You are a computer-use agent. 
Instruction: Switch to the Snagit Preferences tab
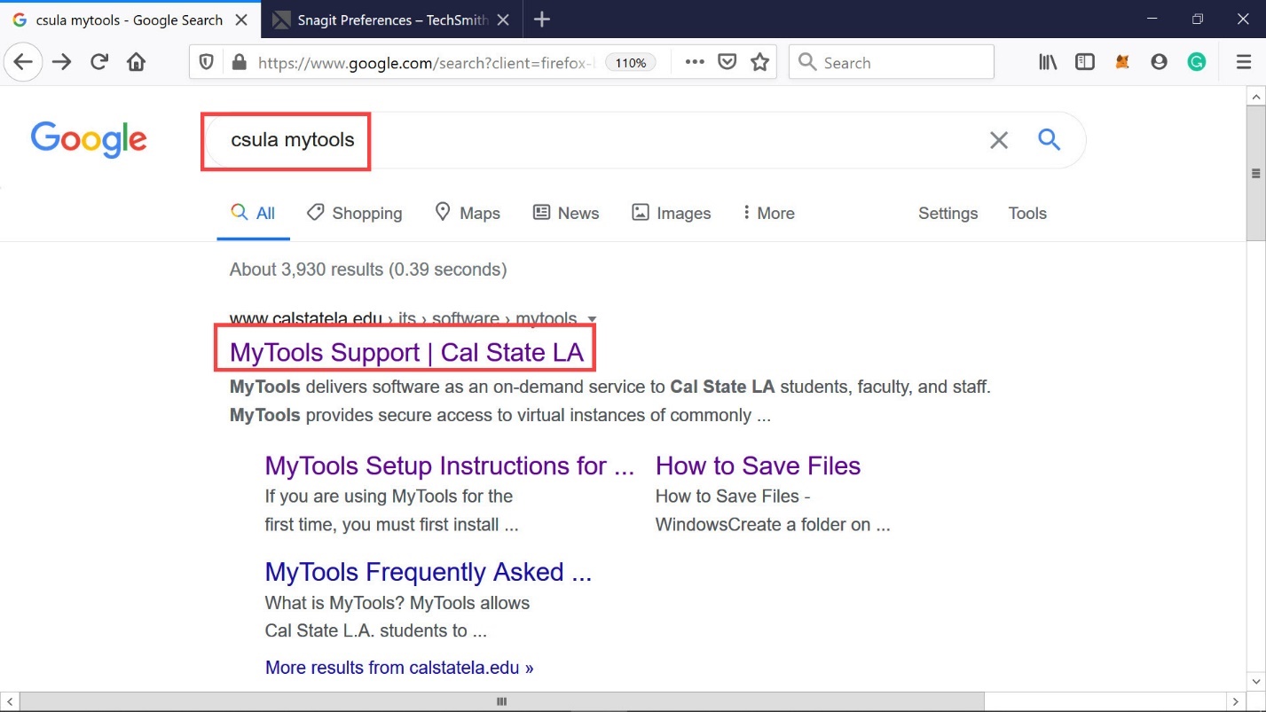(x=391, y=20)
